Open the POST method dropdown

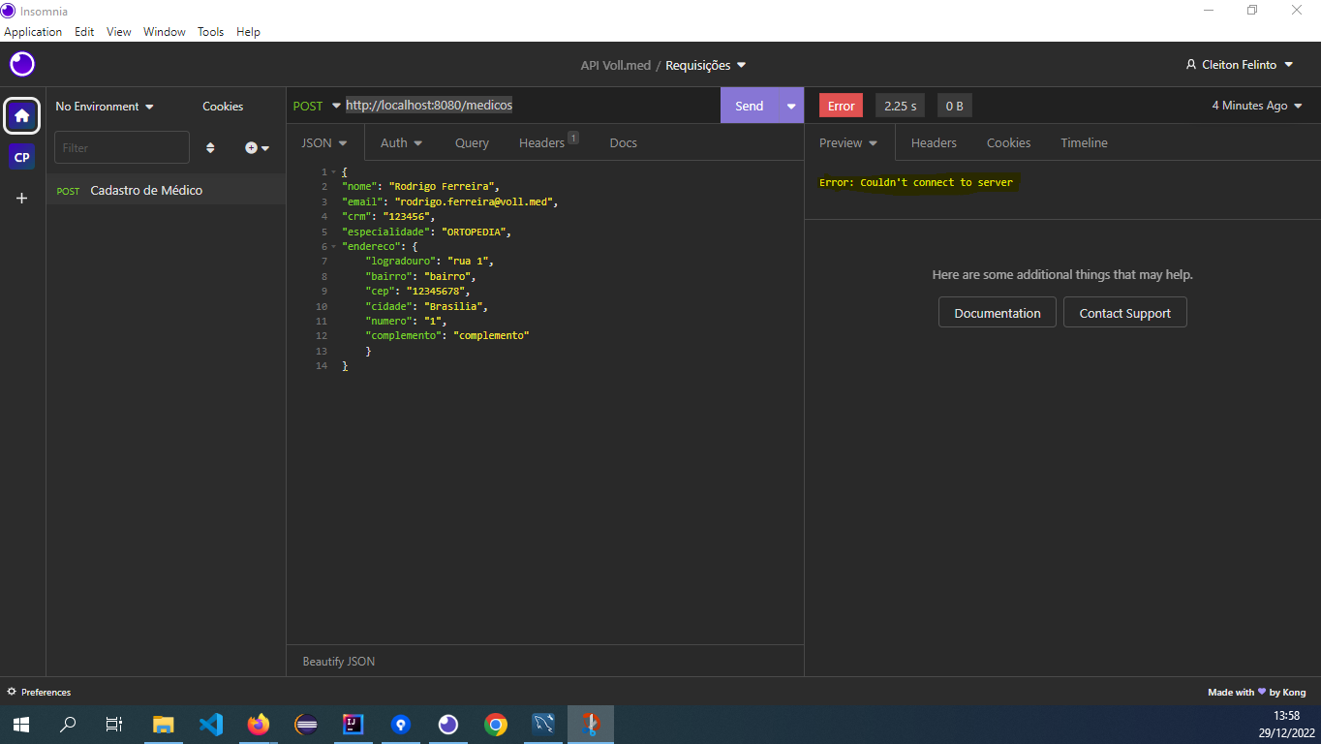pos(318,106)
